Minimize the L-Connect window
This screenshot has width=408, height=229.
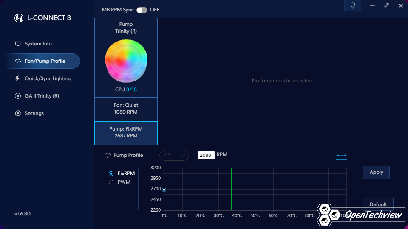pyautogui.click(x=372, y=6)
